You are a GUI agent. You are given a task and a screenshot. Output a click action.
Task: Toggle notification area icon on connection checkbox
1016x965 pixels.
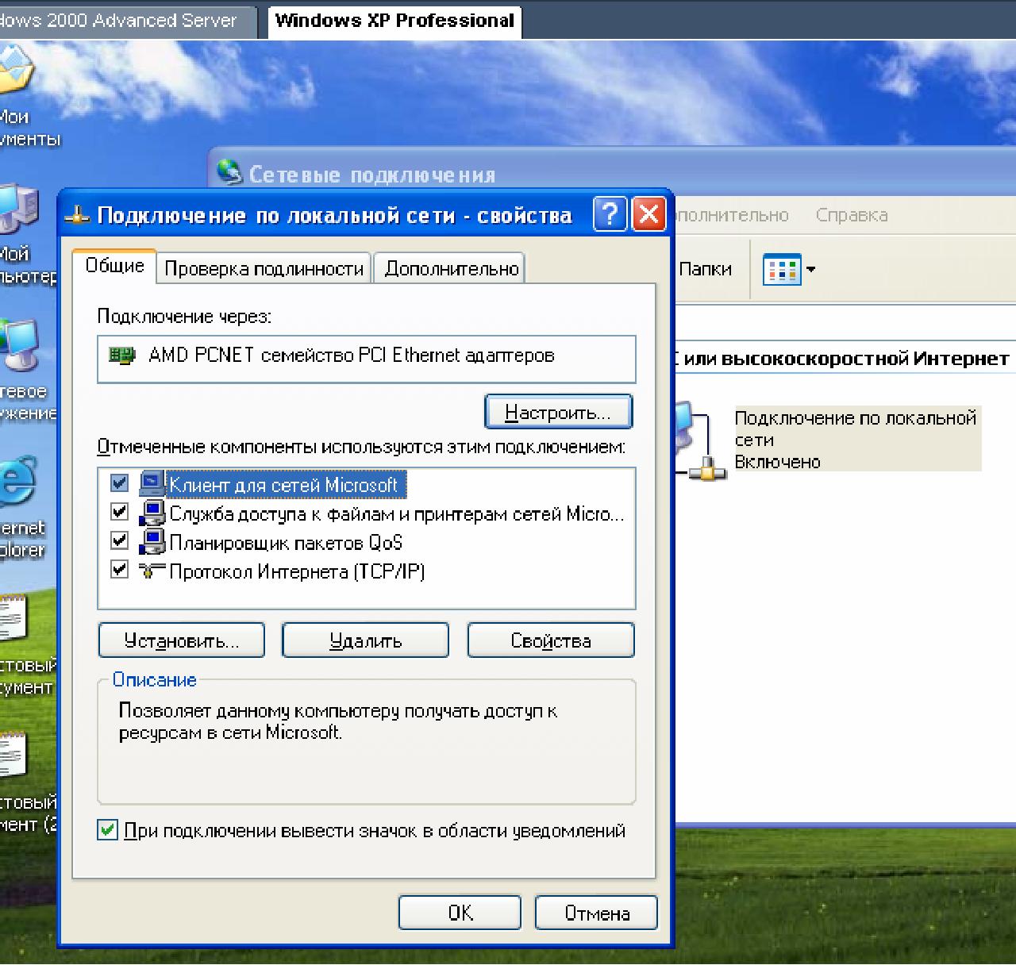click(x=108, y=831)
